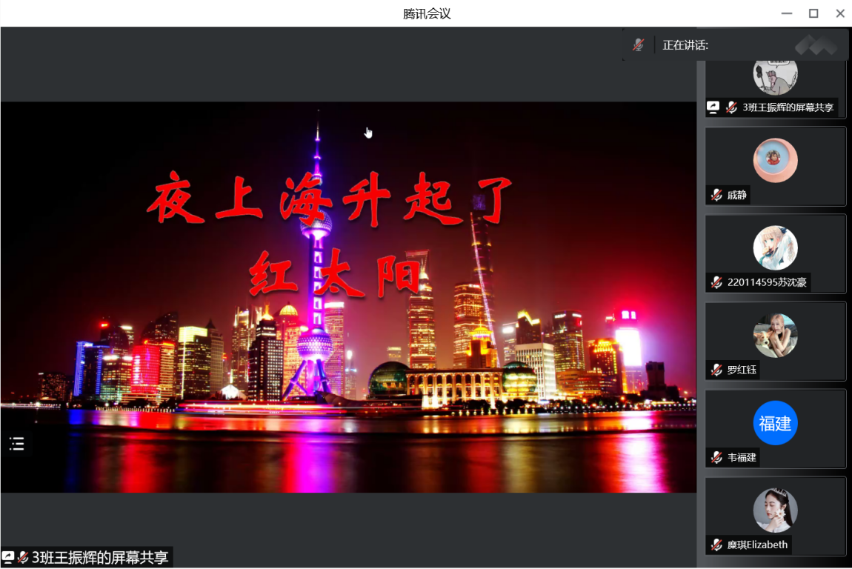Click screen share icon in top participant tile
Screen dimensions: 852x569
pyautogui.click(x=713, y=107)
